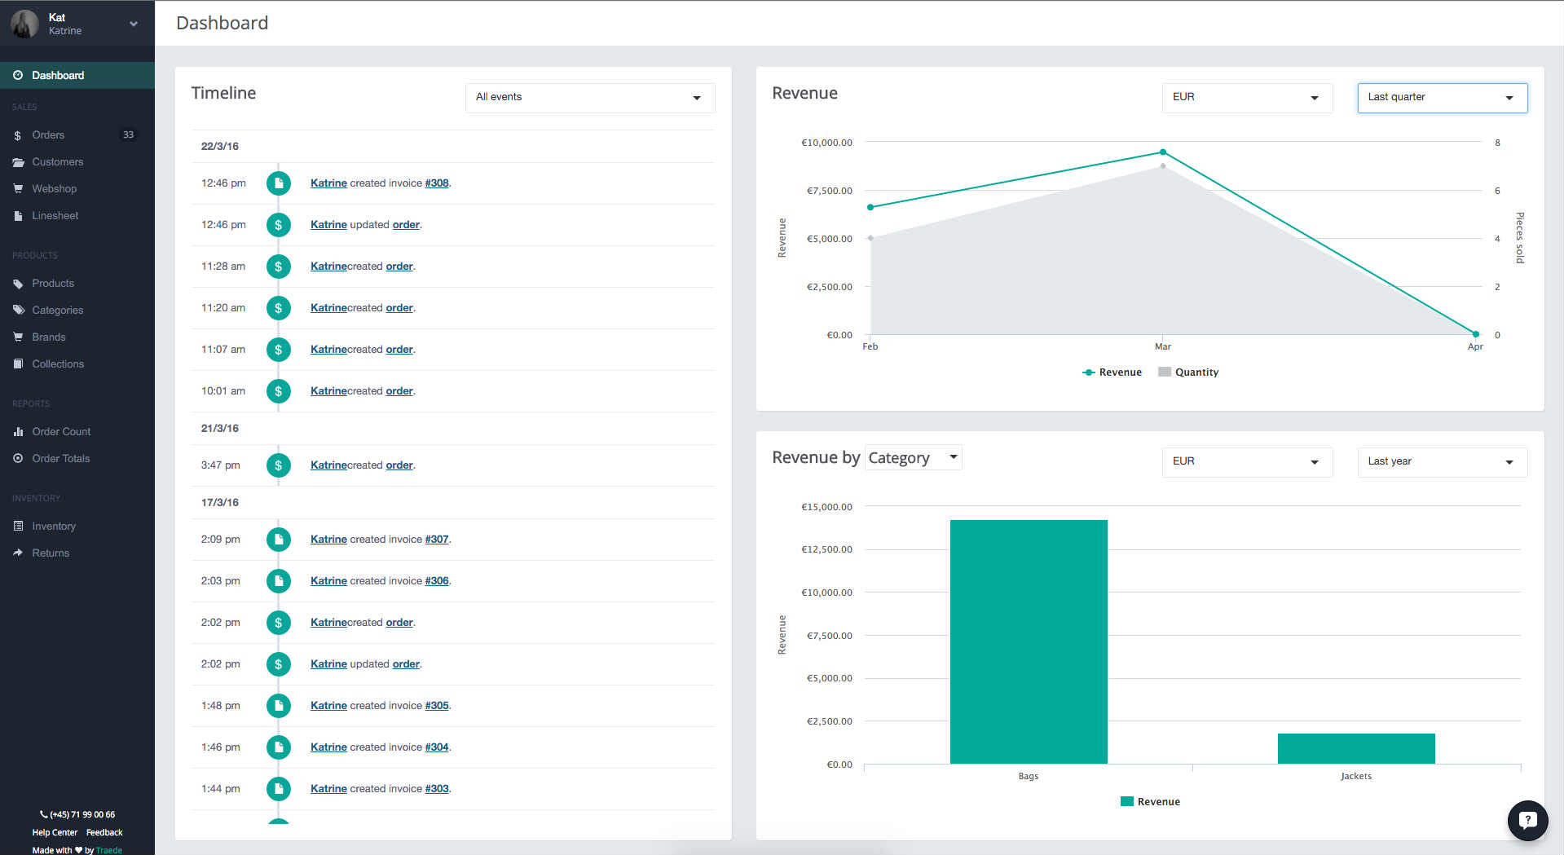This screenshot has height=855, width=1564.
Task: Click the help chat bubble icon
Action: (x=1527, y=820)
